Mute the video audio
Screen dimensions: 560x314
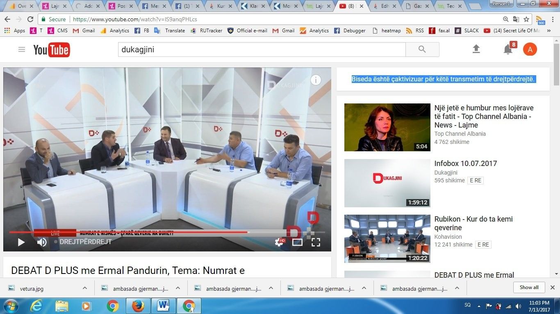click(41, 242)
